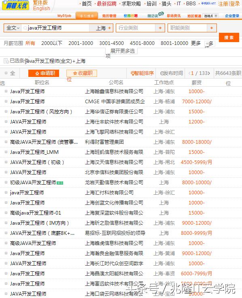Sort results by 发布时间
This screenshot has height=298, width=242.
tap(171, 73)
